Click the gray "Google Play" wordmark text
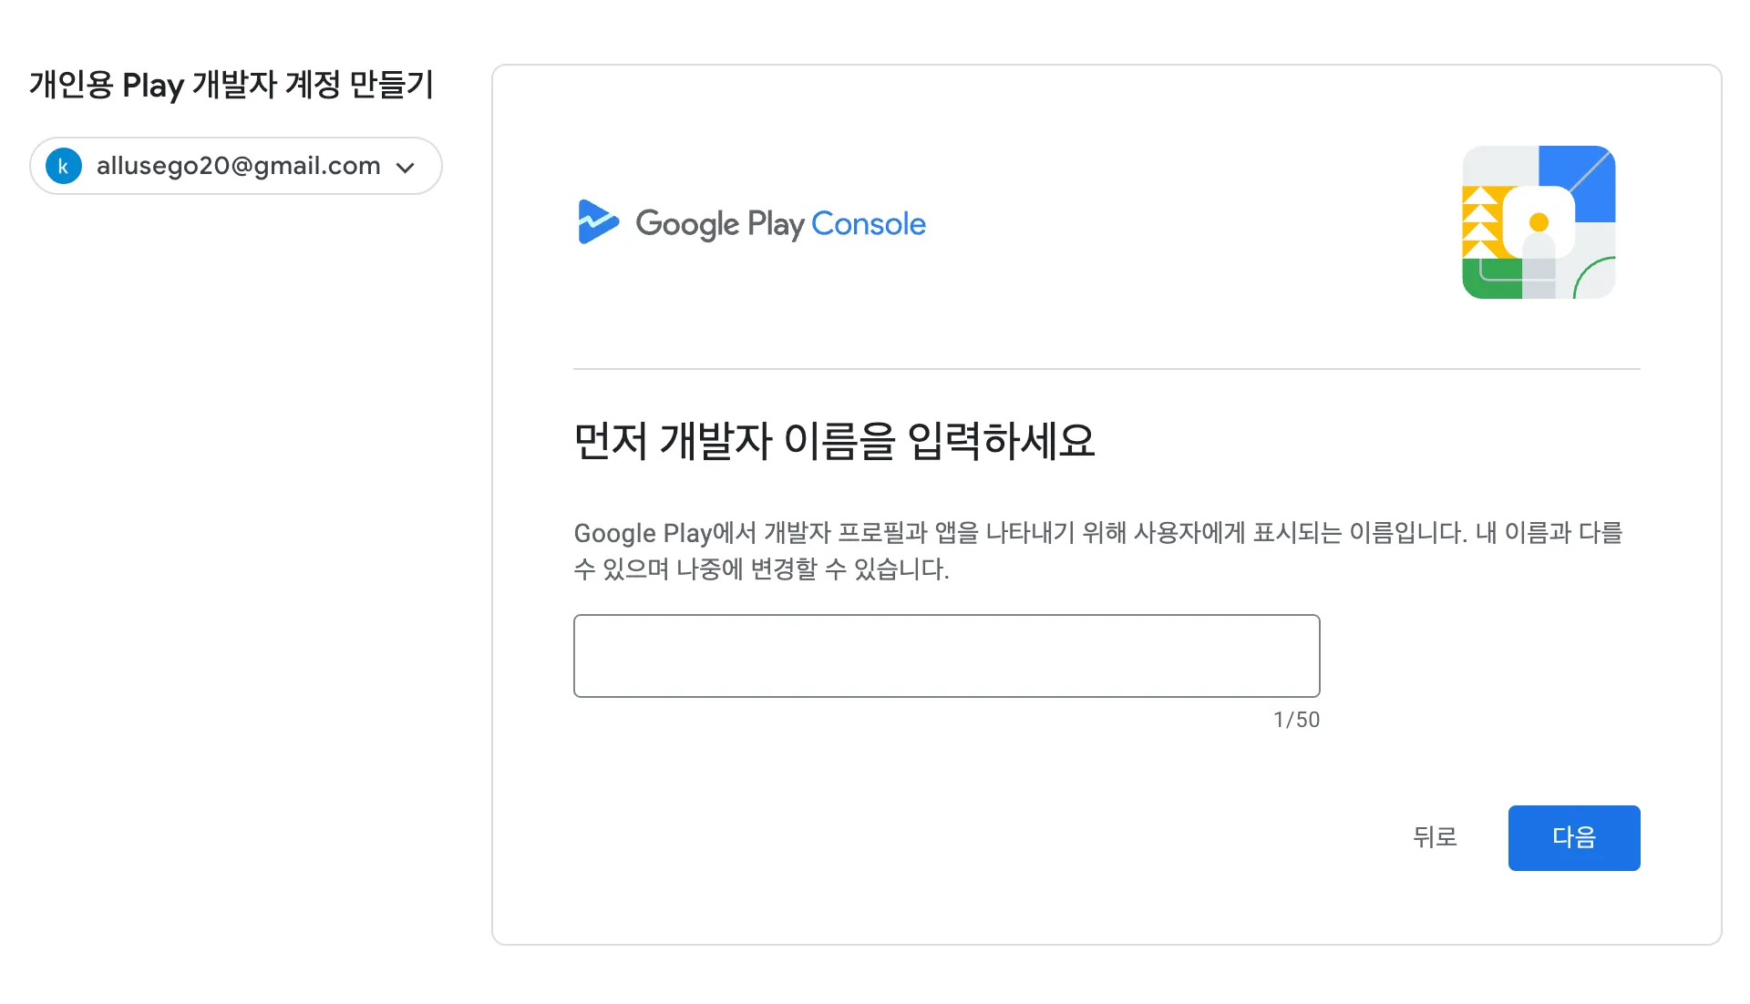The height and width of the screenshot is (1004, 1750). coord(720,224)
